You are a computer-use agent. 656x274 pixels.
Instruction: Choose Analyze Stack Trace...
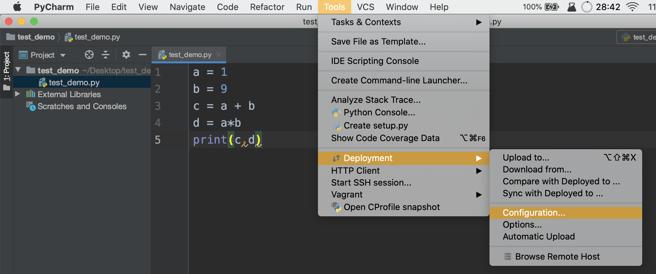tap(404, 100)
